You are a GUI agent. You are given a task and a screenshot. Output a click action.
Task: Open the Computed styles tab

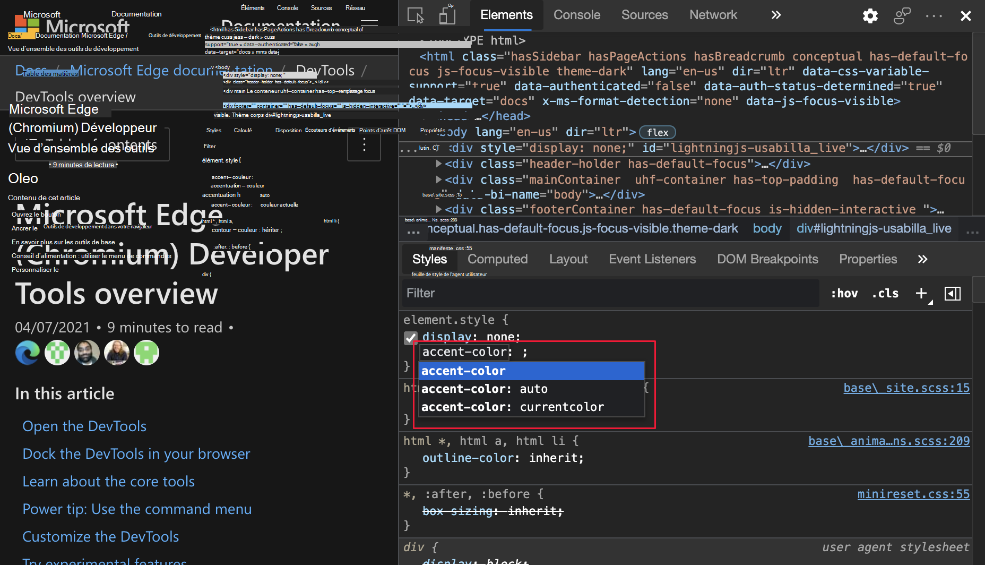click(497, 259)
